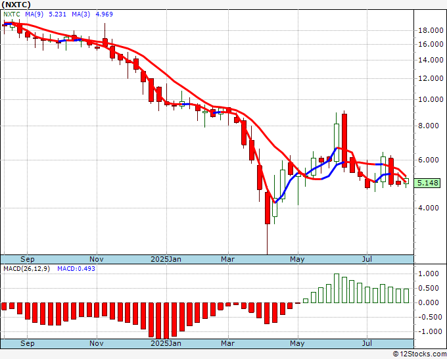Click the Jul label on MACD axis
Viewport: 447px width, 359px height.
[x=367, y=343]
